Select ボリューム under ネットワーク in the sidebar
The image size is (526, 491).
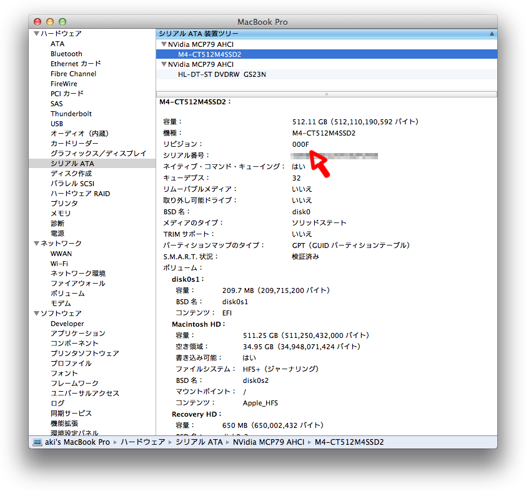click(x=67, y=294)
